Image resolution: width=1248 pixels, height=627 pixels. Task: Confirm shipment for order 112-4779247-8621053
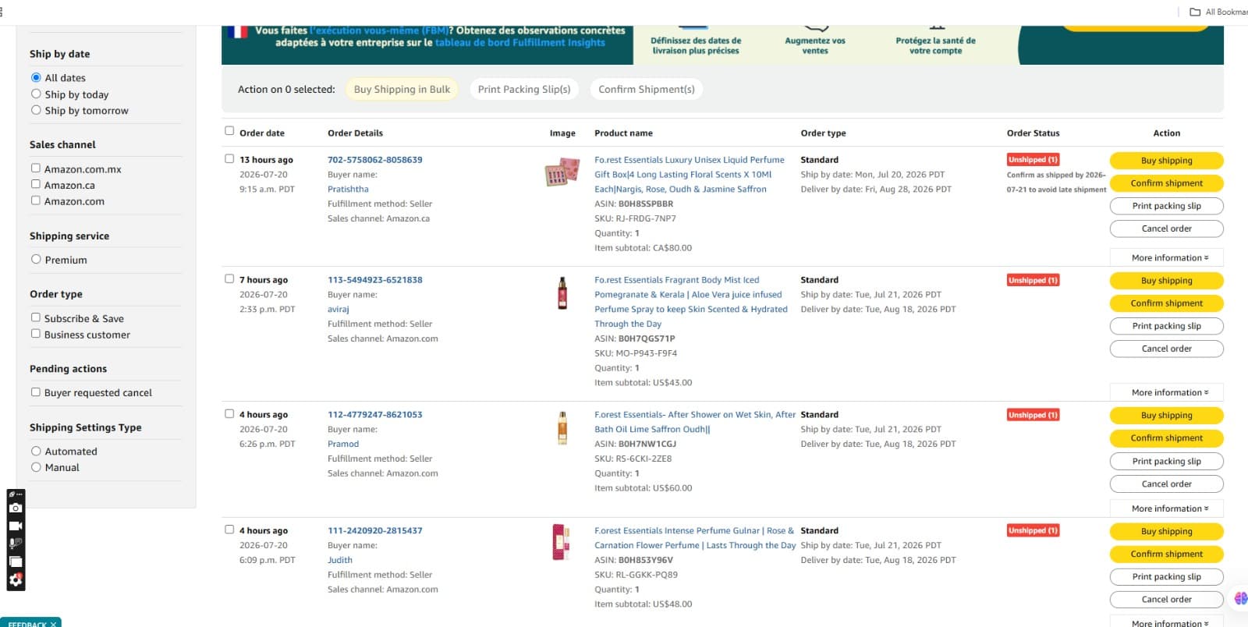tap(1167, 438)
